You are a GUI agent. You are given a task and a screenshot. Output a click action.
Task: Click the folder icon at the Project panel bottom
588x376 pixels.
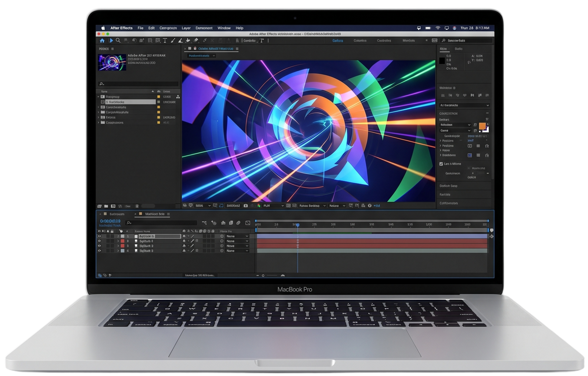coord(106,206)
